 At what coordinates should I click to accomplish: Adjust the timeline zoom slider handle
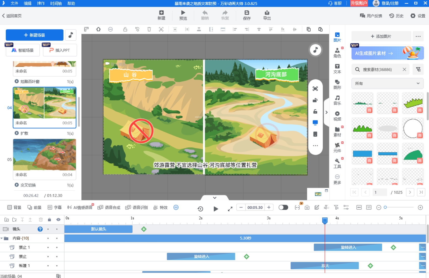385,207
